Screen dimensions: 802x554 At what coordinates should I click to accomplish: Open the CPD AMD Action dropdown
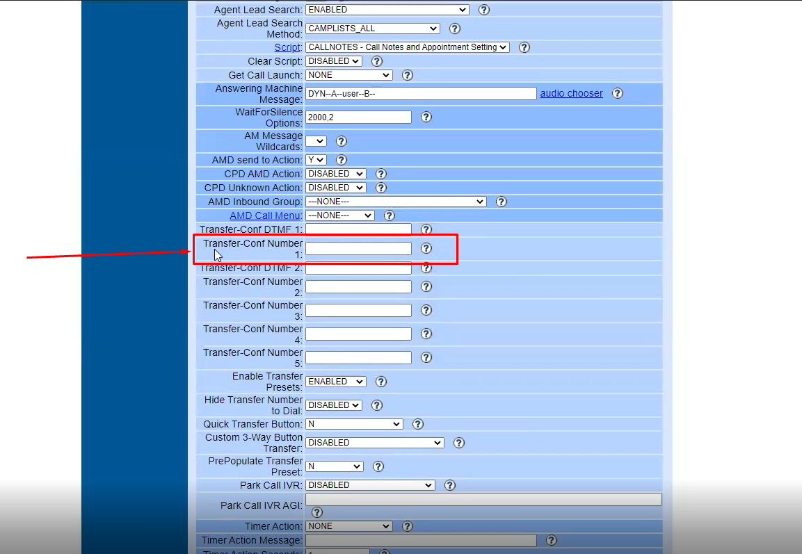pyautogui.click(x=335, y=174)
